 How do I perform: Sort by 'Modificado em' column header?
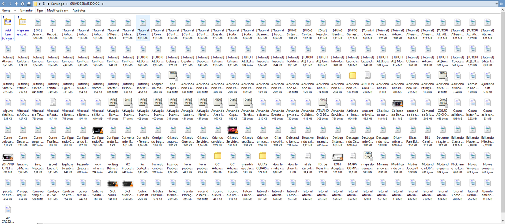click(x=58, y=11)
